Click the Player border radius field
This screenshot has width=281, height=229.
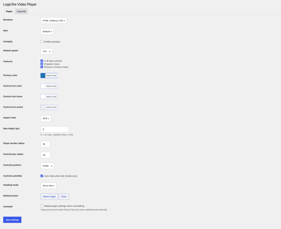pos(45,144)
